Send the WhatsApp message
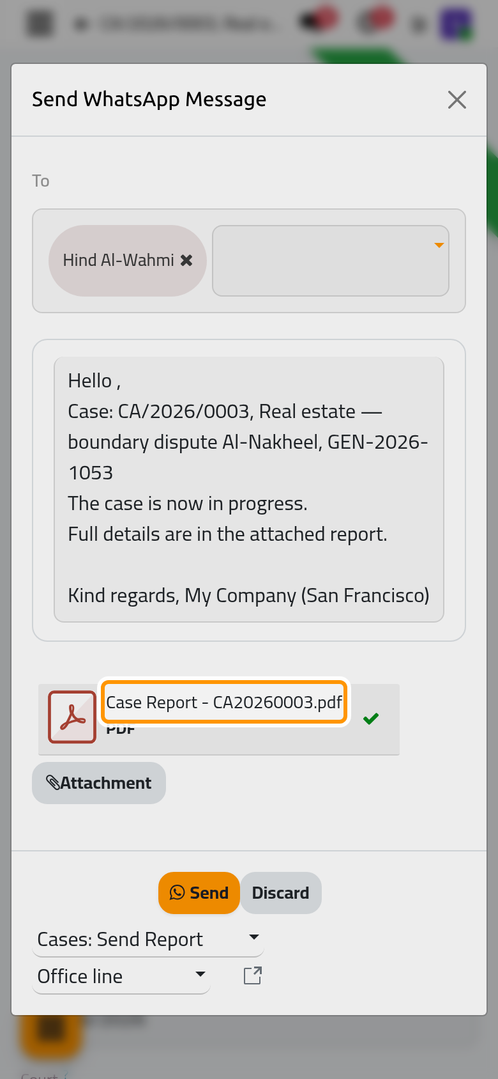This screenshot has height=1079, width=498. [199, 893]
